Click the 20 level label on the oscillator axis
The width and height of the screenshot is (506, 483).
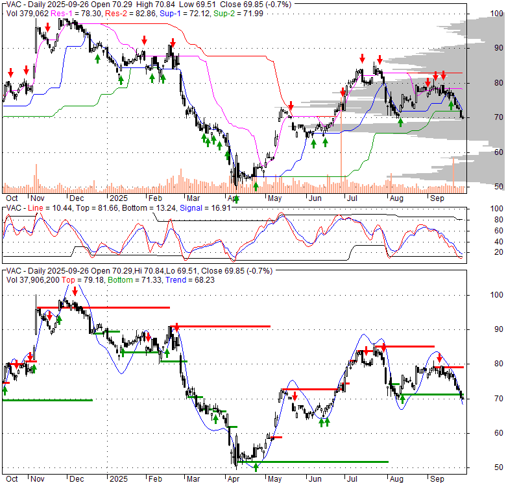tap(499, 252)
